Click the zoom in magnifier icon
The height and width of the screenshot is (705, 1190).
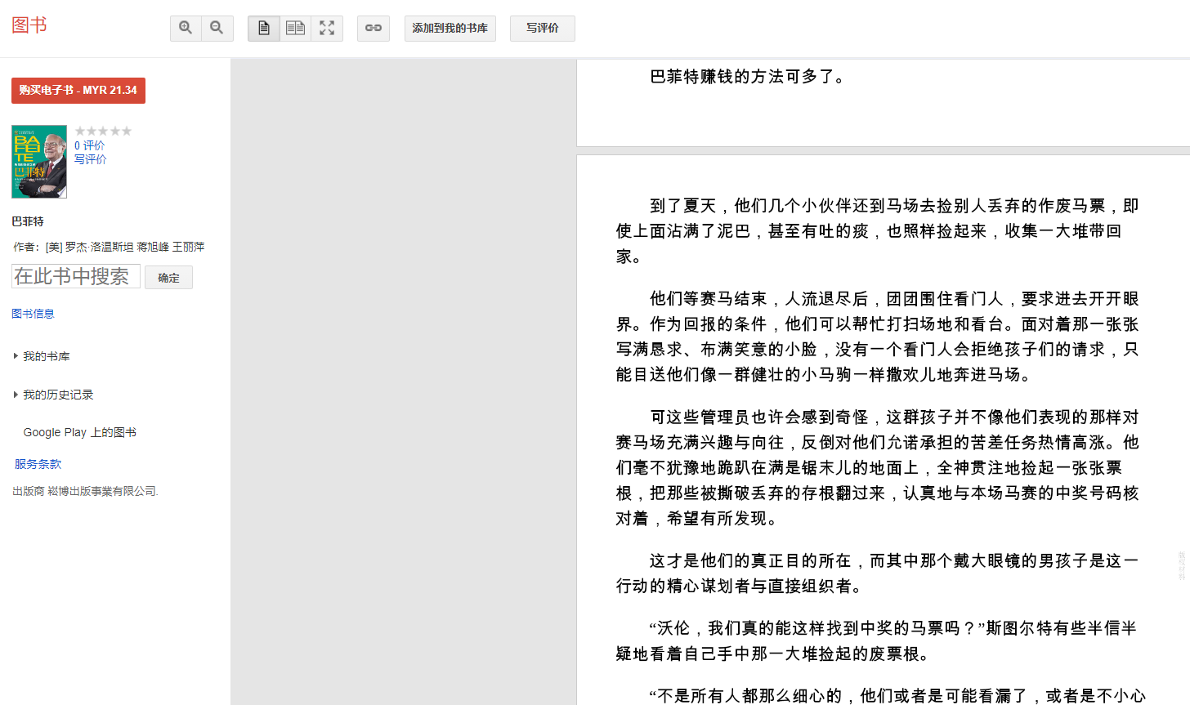pyautogui.click(x=186, y=28)
